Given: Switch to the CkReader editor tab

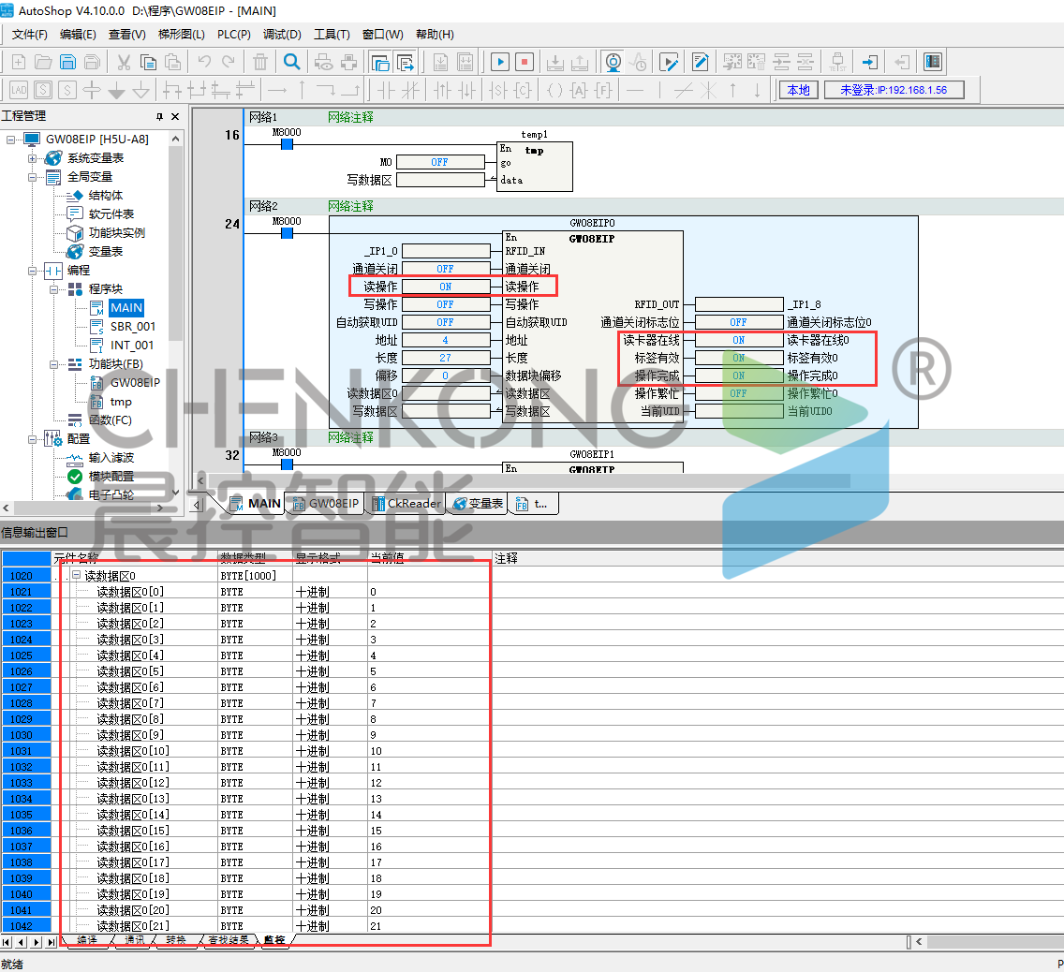Looking at the screenshot, I should coord(406,503).
